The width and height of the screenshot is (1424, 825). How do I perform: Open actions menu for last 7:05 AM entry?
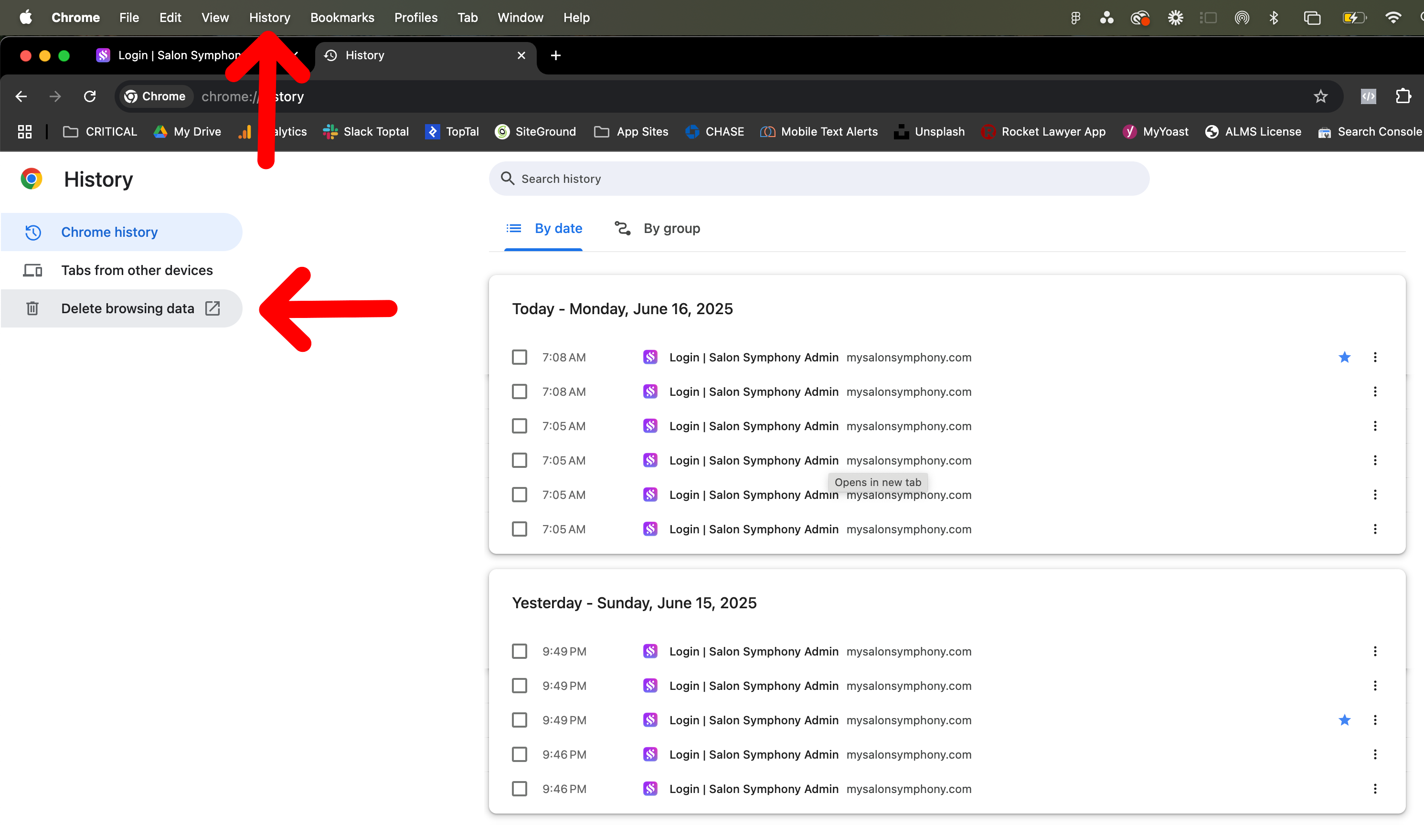click(x=1375, y=529)
